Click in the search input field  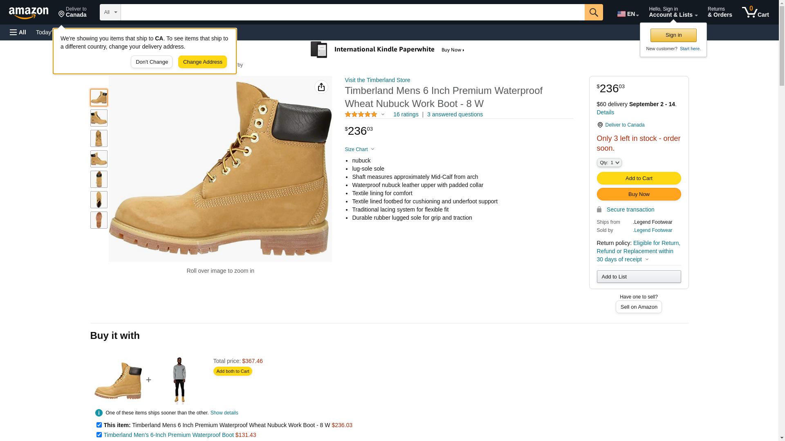(352, 12)
